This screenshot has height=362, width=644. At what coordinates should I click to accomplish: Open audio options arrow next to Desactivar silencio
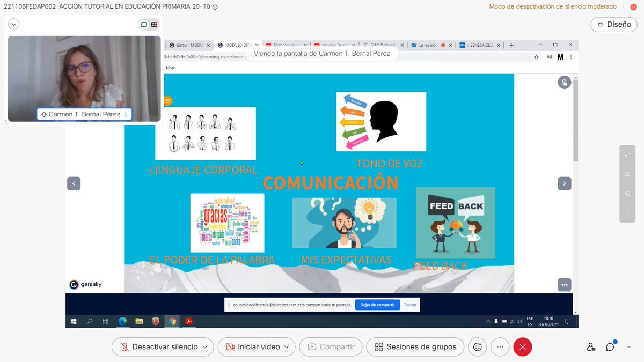205,347
